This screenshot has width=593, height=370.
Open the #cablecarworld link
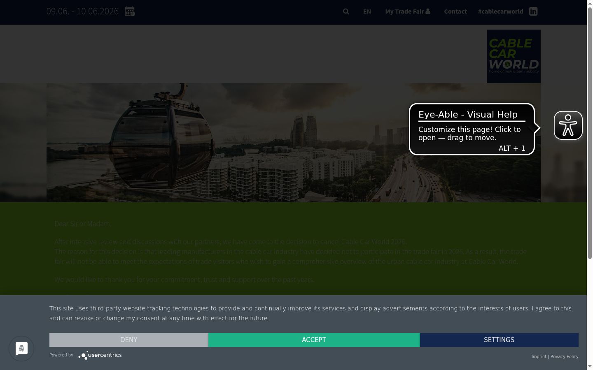501,12
